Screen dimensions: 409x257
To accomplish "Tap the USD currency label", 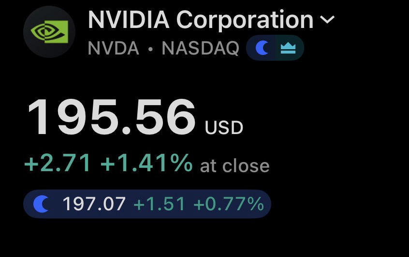I will [x=224, y=128].
